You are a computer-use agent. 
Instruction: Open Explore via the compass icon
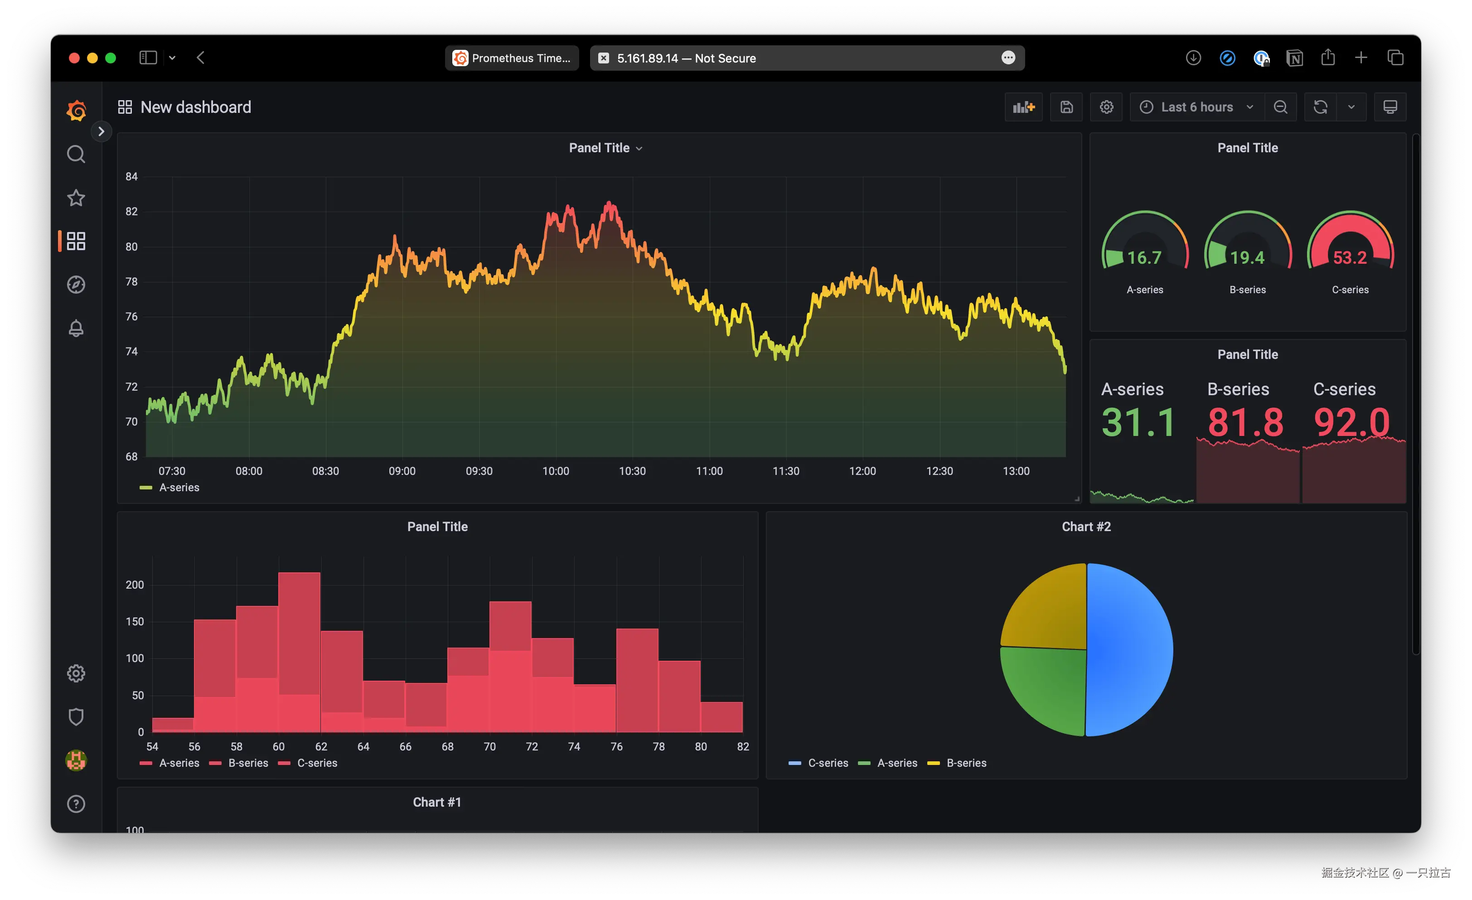[76, 284]
